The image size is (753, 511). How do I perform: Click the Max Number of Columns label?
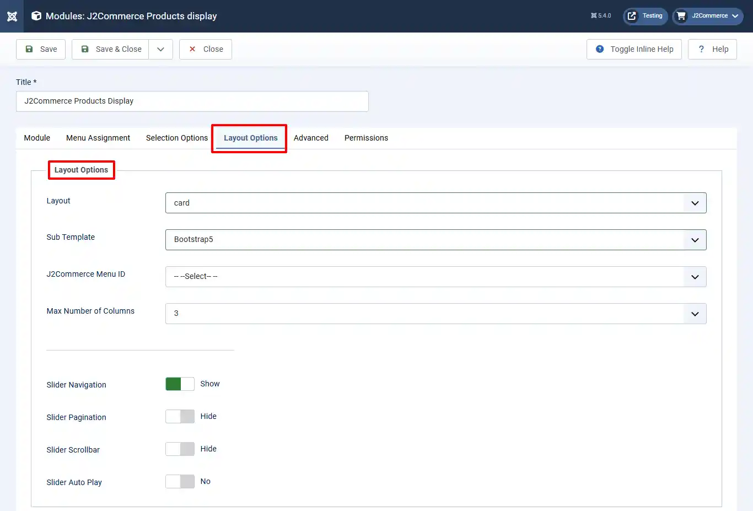(90, 311)
